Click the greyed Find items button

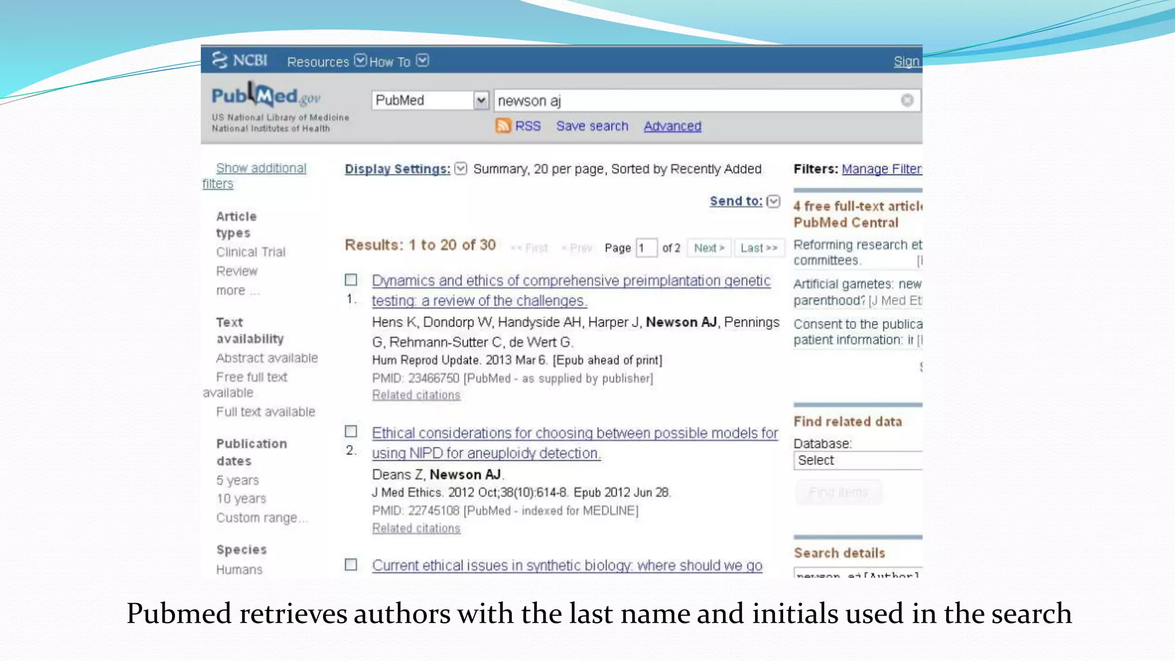pyautogui.click(x=838, y=492)
